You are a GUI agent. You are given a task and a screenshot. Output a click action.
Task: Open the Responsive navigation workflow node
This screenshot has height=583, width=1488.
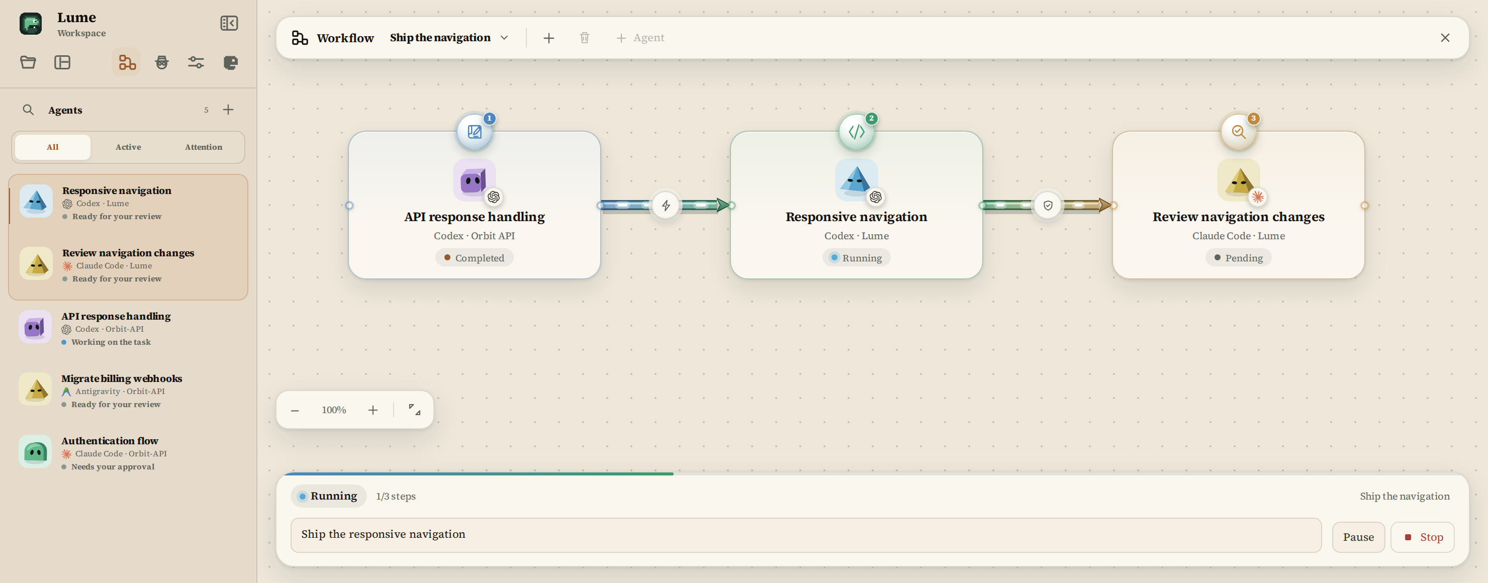click(x=857, y=206)
